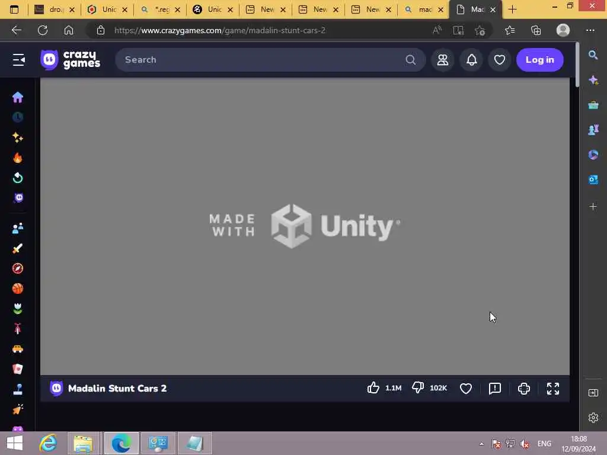Open notifications bell
607x455 pixels.
[x=471, y=60]
